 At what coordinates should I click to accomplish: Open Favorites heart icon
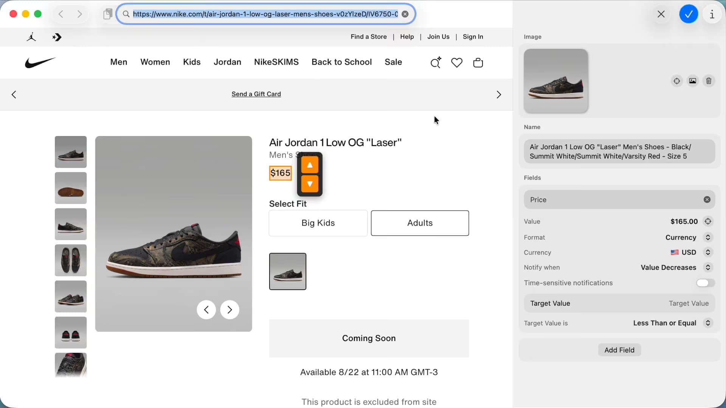tap(457, 62)
